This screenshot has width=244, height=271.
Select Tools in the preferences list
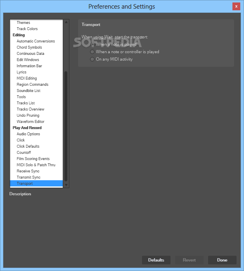pos(36,97)
